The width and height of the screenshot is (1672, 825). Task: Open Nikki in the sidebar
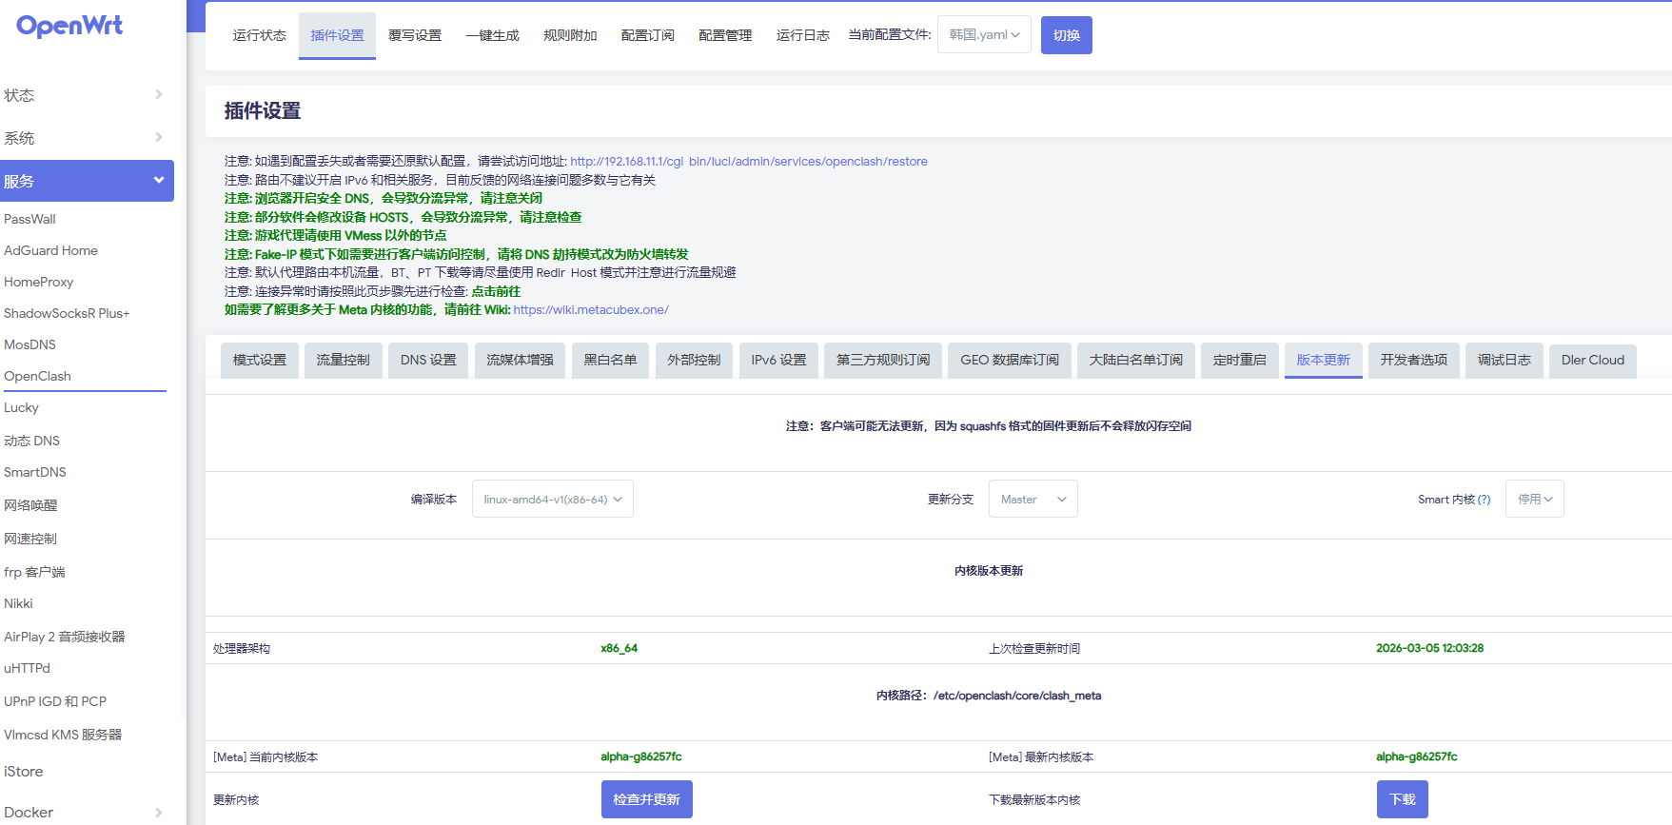18,603
